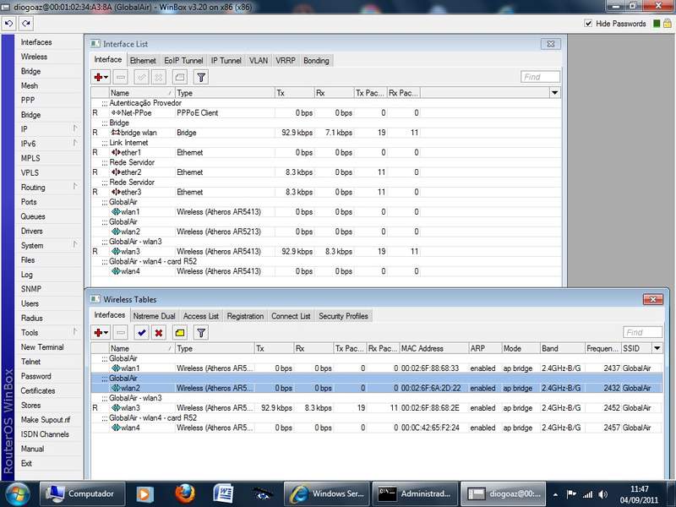Click Make Supout.rif in the sidebar
676x507 pixels.
tap(46, 419)
